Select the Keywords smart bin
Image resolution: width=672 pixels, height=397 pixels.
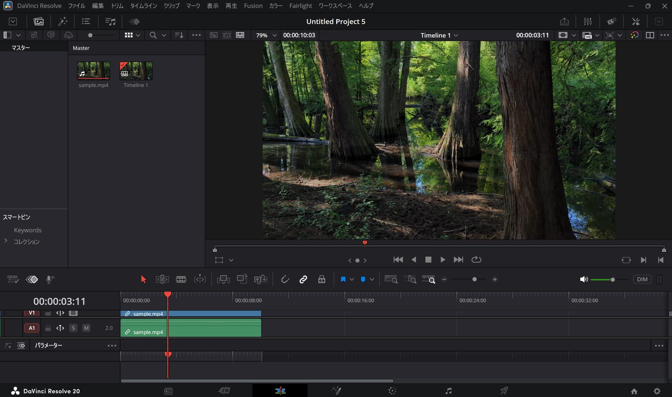point(28,230)
